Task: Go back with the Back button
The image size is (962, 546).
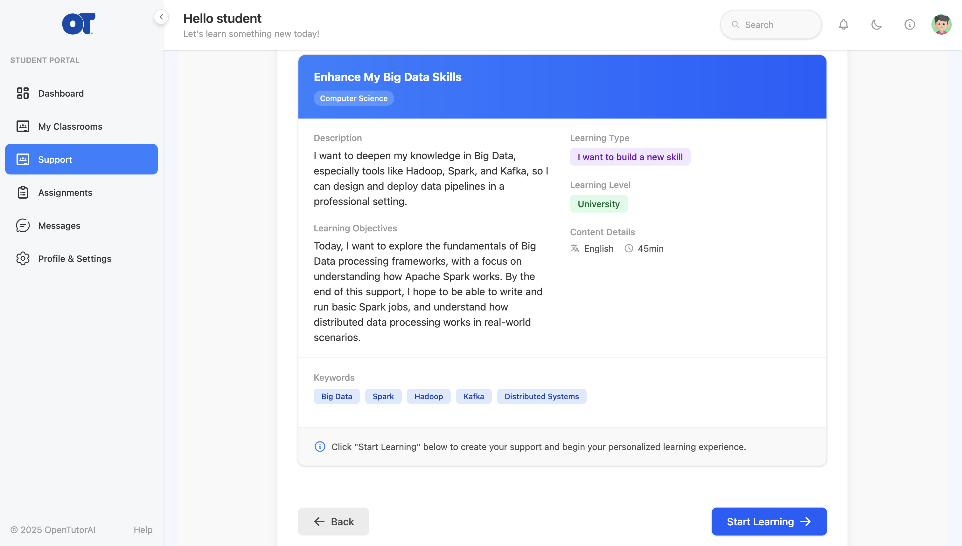Action: tap(333, 521)
